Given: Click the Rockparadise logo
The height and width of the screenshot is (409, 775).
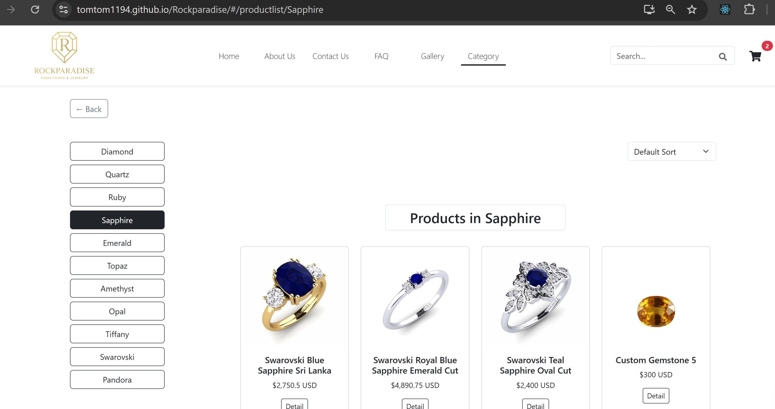Looking at the screenshot, I should 64,56.
